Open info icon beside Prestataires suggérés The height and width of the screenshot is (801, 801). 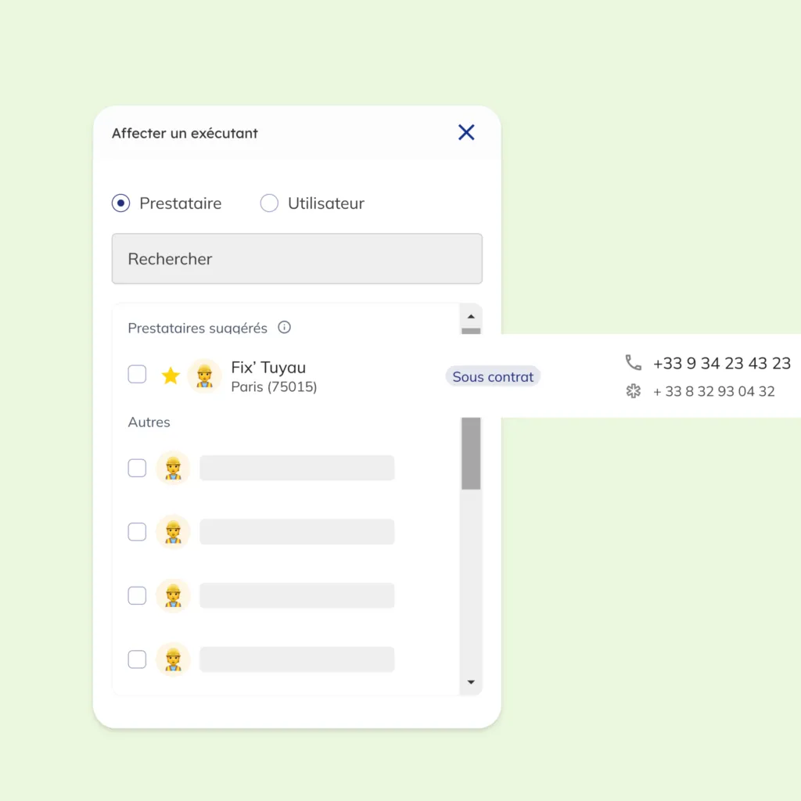(x=284, y=328)
